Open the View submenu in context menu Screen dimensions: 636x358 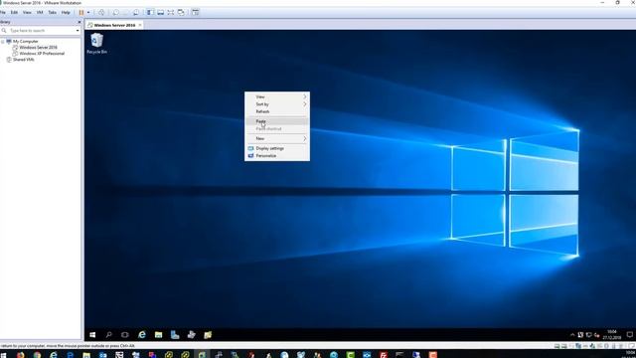pos(277,96)
